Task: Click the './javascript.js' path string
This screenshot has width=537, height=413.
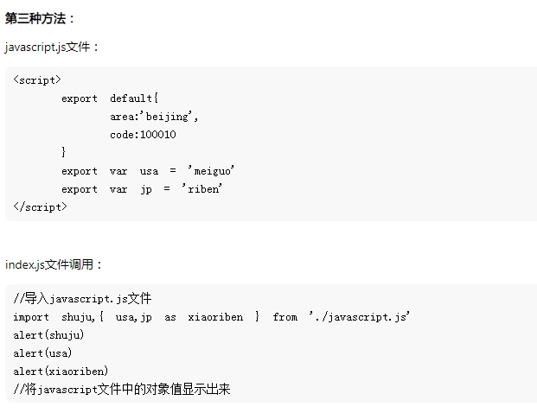Action: coord(359,317)
